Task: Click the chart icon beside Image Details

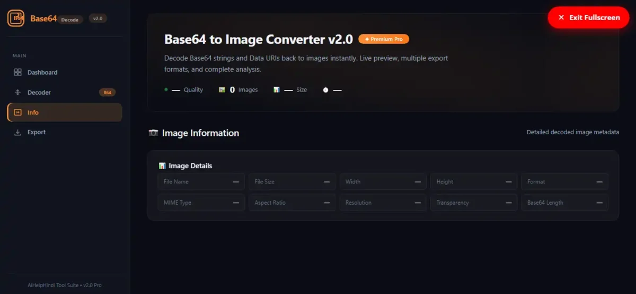Action: tap(162, 166)
